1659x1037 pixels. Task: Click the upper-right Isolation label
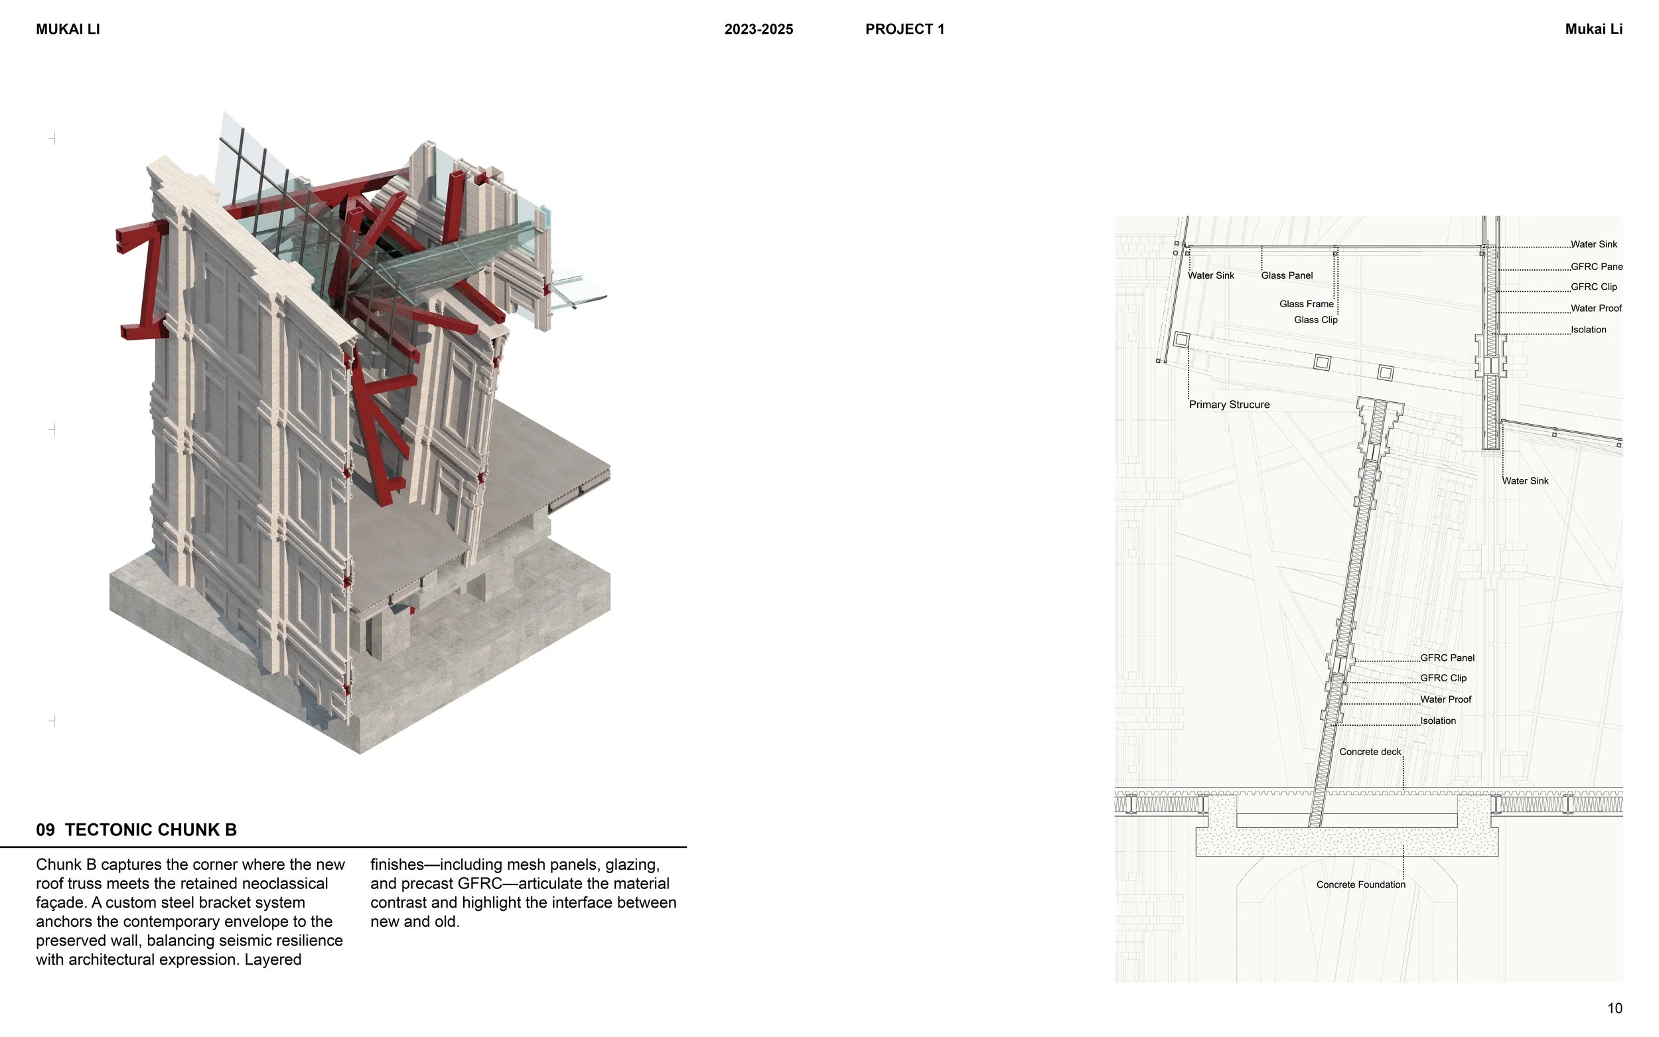(x=1589, y=330)
